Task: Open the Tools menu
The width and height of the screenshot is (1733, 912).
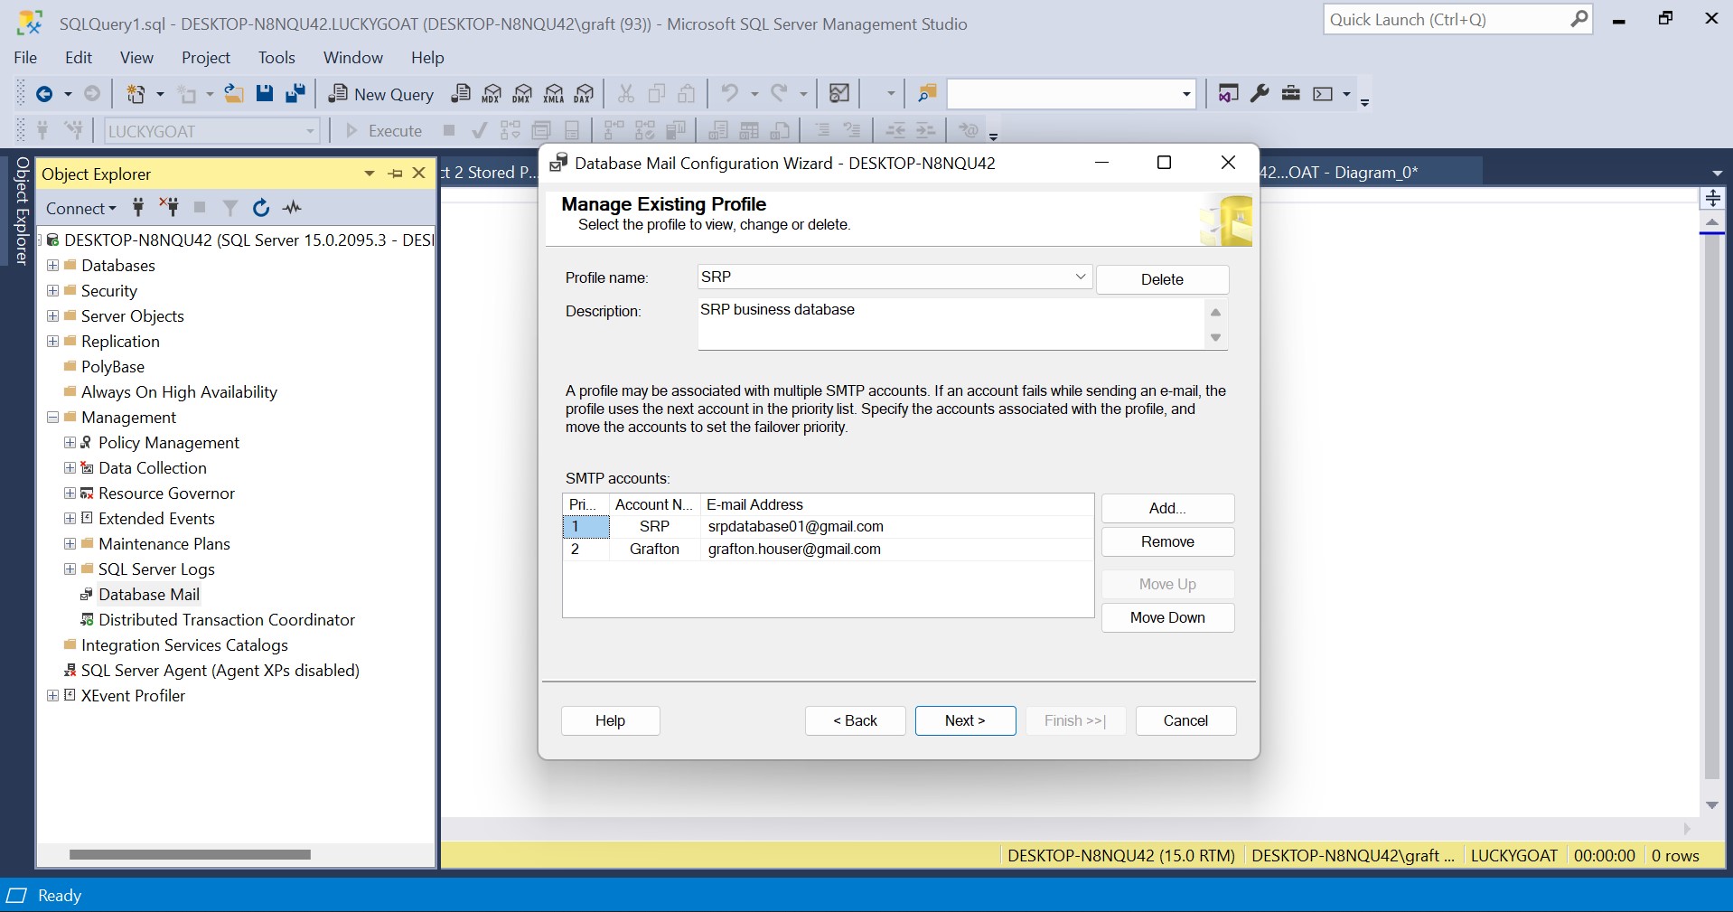Action: pyautogui.click(x=276, y=58)
